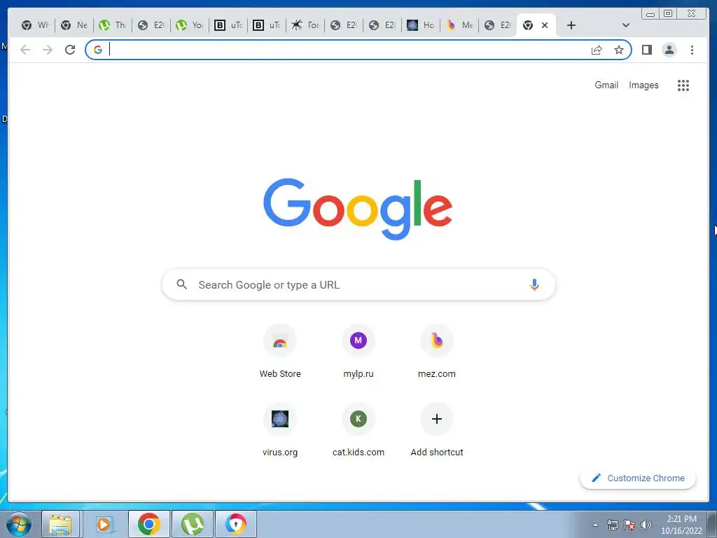Show hidden system tray icons
717x538 pixels.
[x=595, y=525]
